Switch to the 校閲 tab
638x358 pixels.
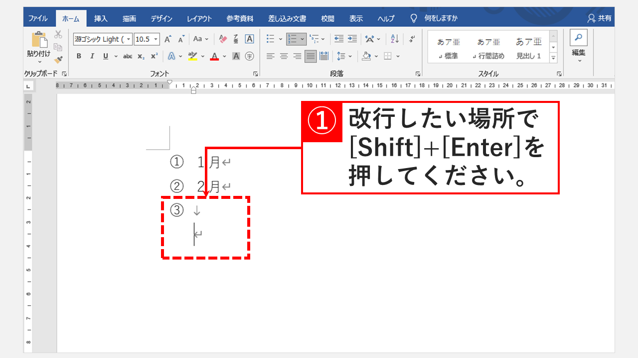pyautogui.click(x=327, y=18)
